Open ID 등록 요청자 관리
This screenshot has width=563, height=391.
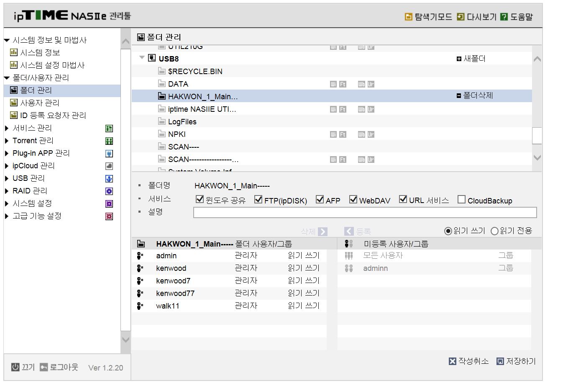pyautogui.click(x=53, y=116)
